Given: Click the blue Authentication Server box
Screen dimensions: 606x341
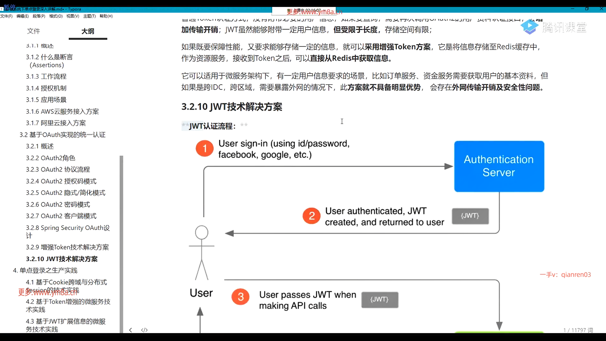Looking at the screenshot, I should click(499, 166).
